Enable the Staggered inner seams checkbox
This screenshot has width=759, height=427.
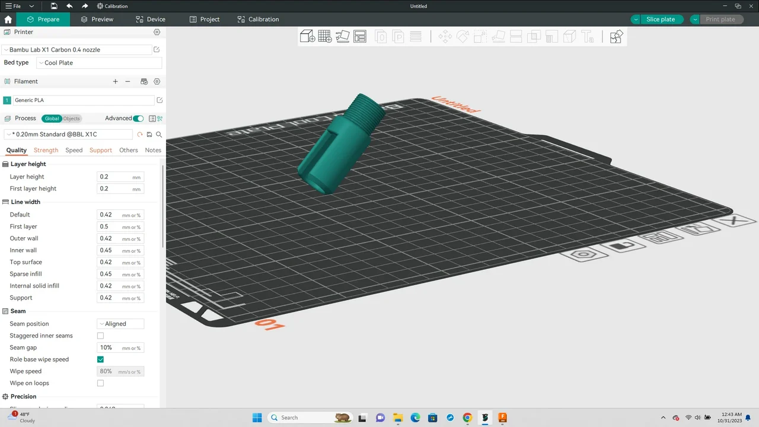pyautogui.click(x=100, y=336)
